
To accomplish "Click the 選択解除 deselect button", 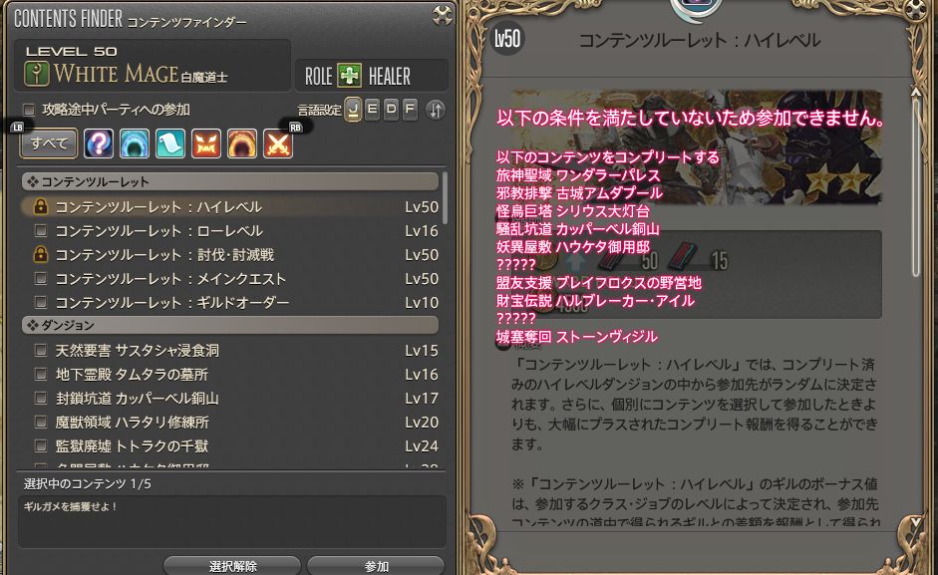I will pyautogui.click(x=232, y=566).
